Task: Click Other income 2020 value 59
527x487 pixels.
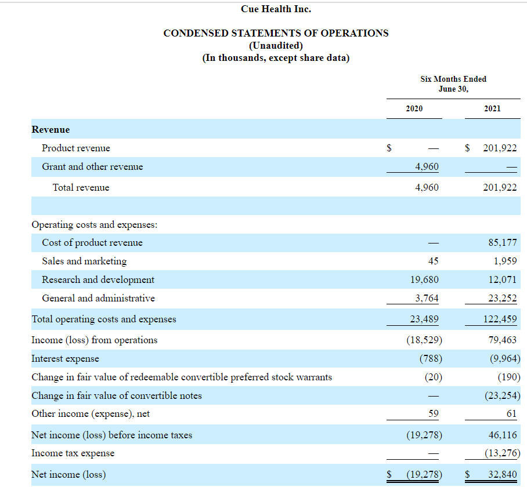Action: [x=434, y=414]
